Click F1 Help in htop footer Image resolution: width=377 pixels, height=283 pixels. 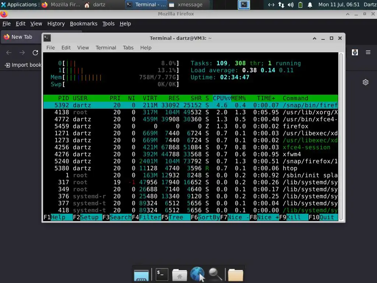(58, 217)
